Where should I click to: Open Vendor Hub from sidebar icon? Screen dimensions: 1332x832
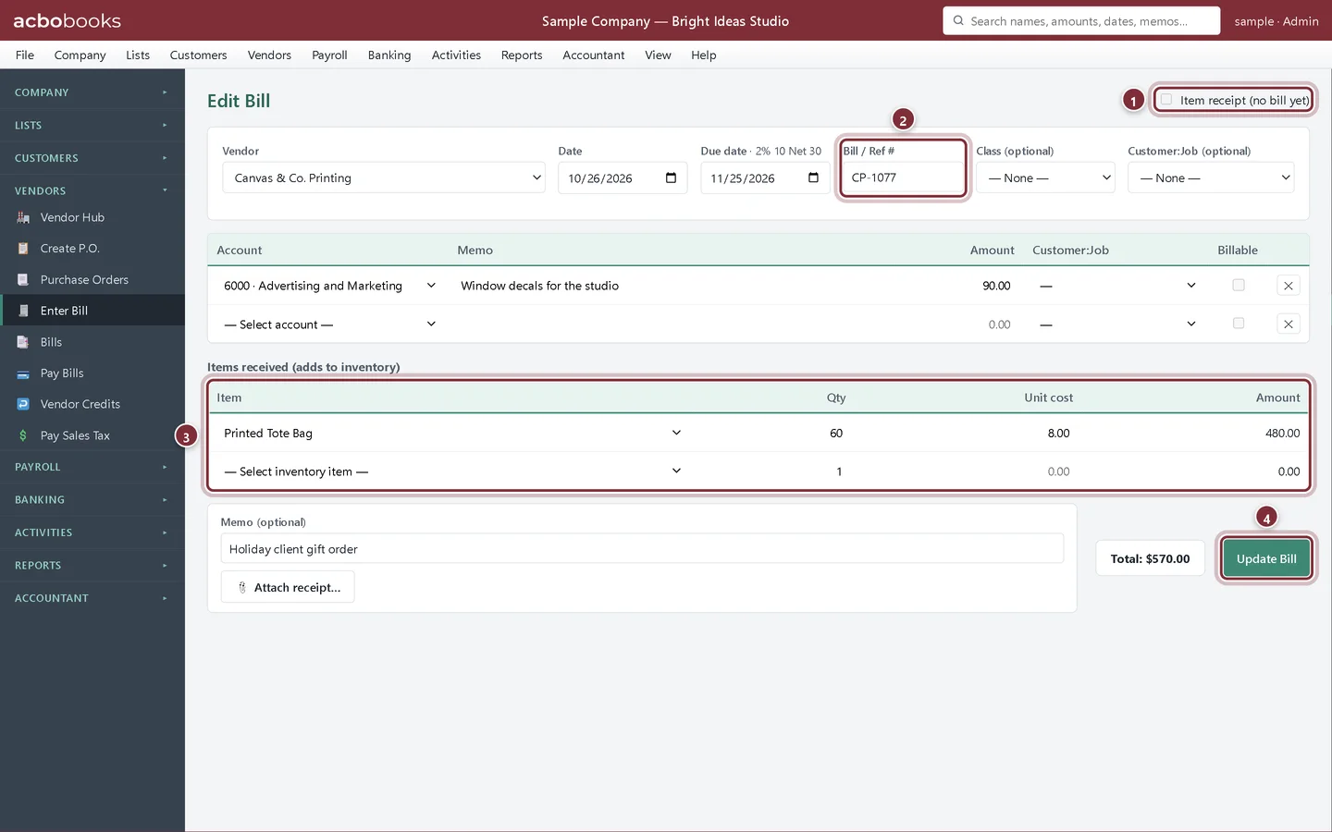23,217
